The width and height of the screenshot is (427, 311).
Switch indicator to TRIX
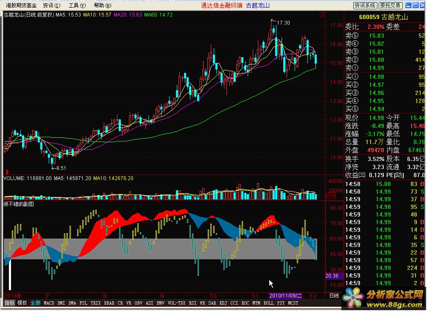pyautogui.click(x=95, y=303)
